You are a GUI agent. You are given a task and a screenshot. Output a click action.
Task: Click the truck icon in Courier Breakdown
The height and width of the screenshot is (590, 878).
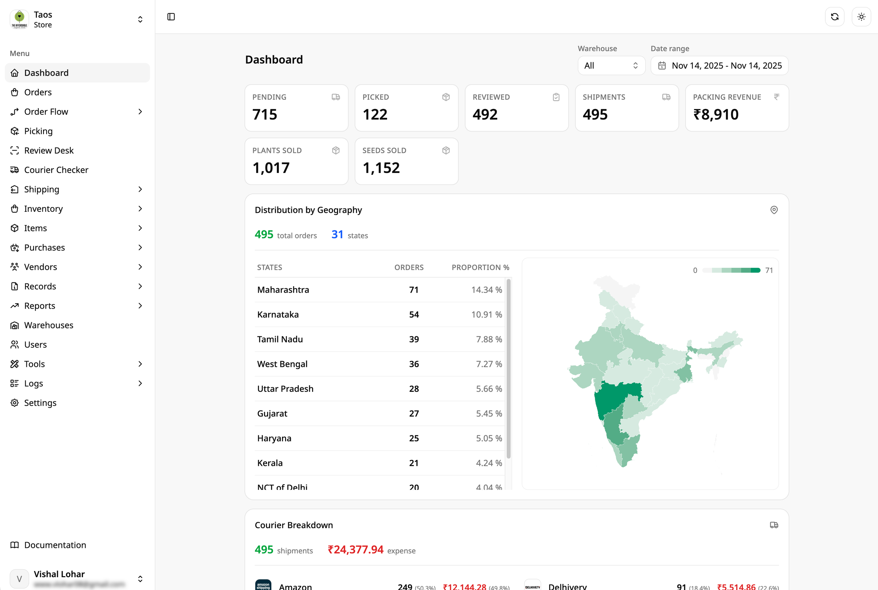click(774, 525)
